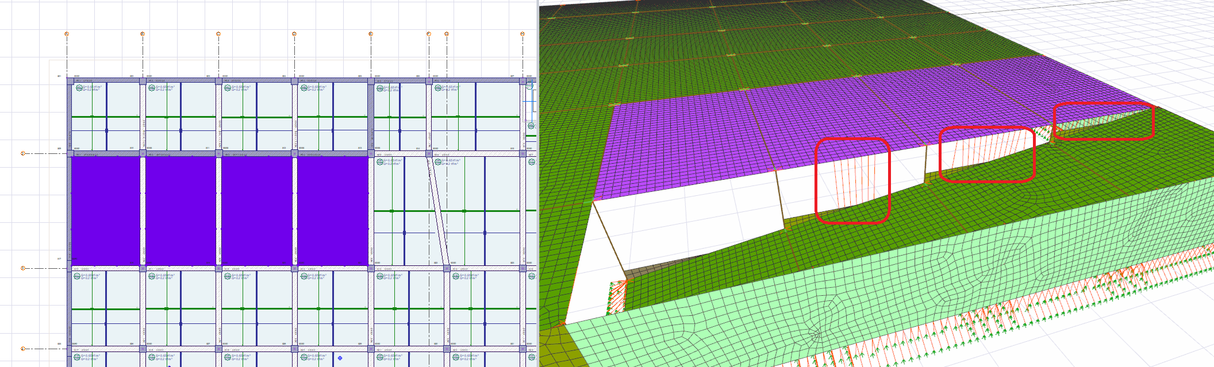
Task: Select leftmost purple slab in floor plan
Action: pos(105,211)
